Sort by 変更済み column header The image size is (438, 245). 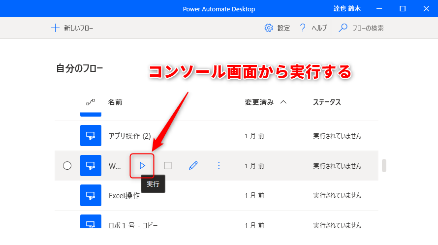click(x=259, y=102)
